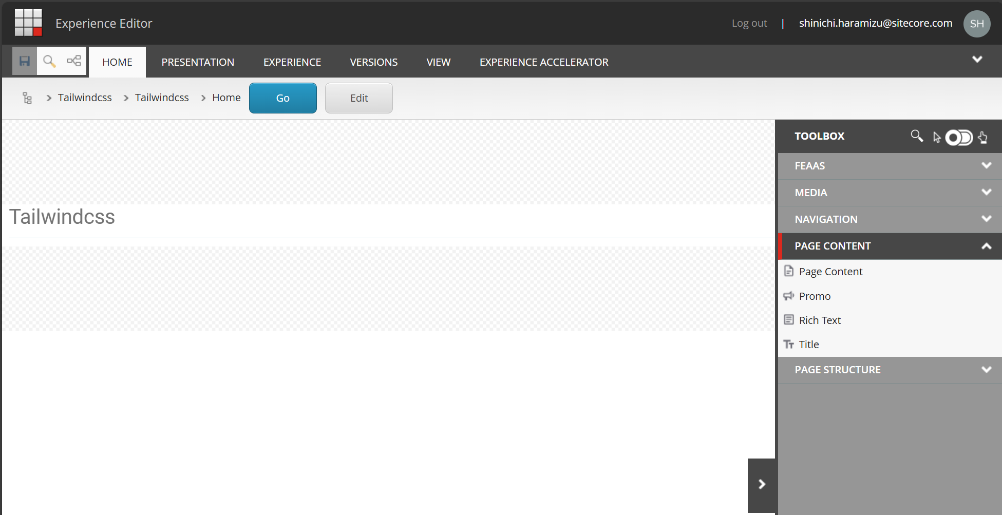Click the breadcrumb tree icon
The width and height of the screenshot is (1002, 515).
(27, 98)
